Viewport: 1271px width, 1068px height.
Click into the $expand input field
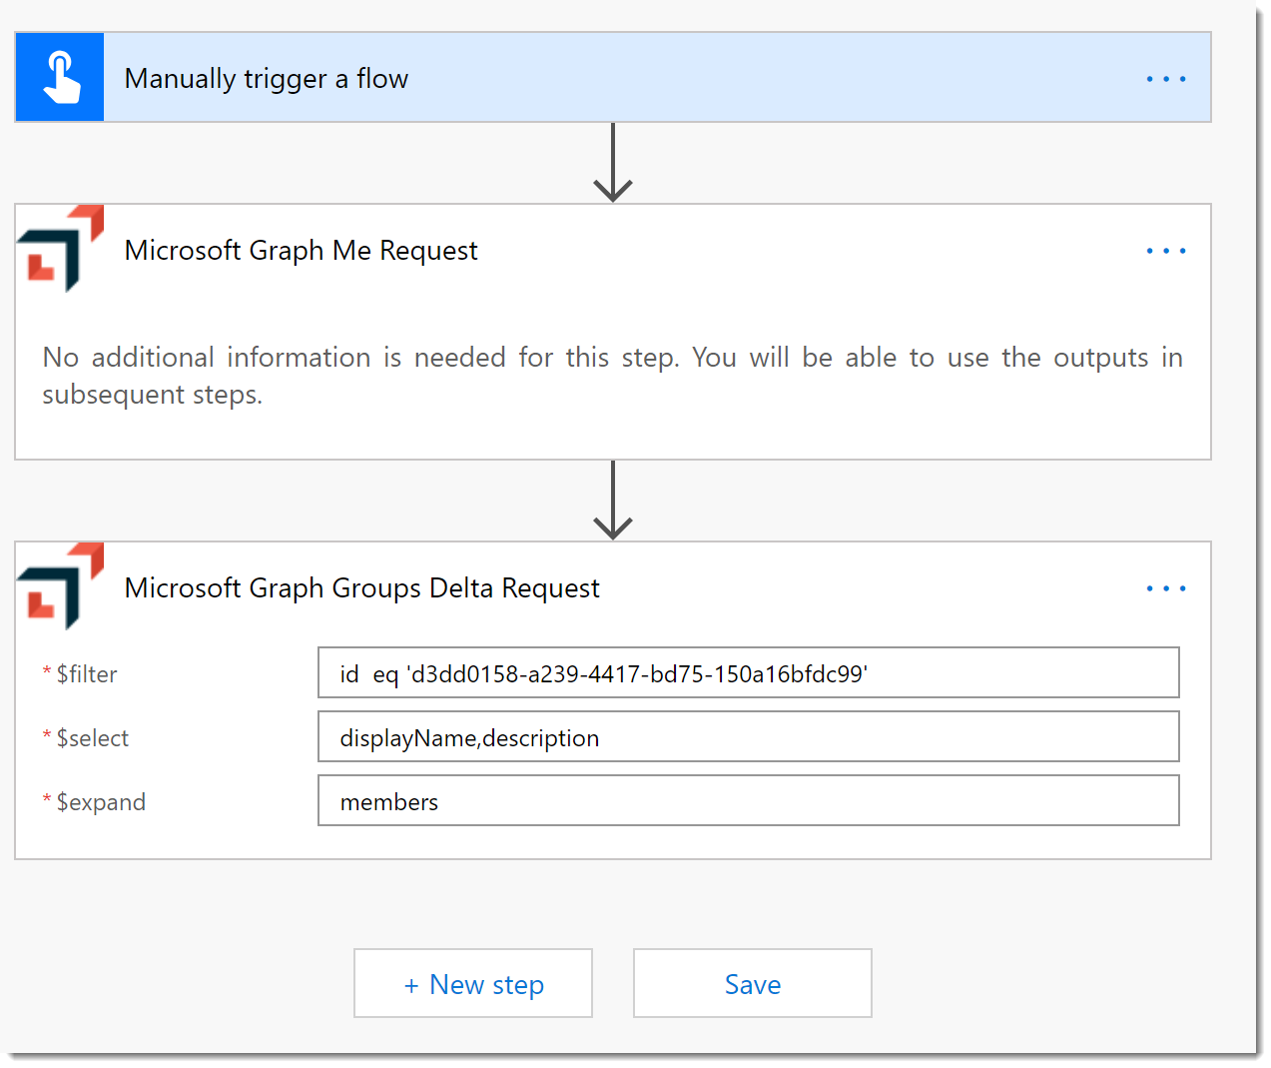(748, 800)
